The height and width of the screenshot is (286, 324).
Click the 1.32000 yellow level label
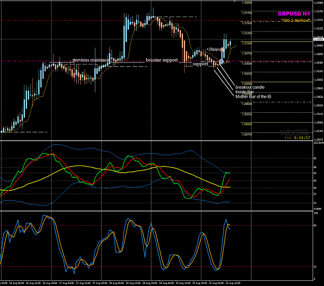click(247, 3)
